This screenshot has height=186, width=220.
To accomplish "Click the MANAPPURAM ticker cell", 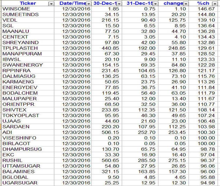I will pyautogui.click(x=28, y=54).
